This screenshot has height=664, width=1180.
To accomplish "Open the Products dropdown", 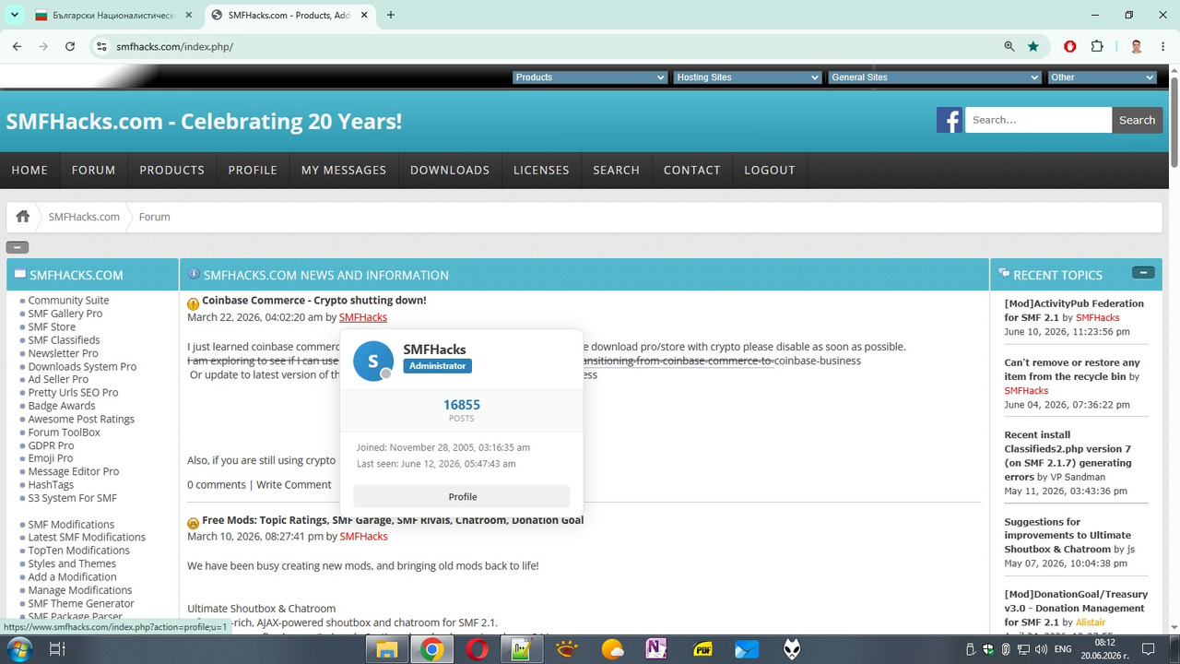I will pyautogui.click(x=589, y=77).
